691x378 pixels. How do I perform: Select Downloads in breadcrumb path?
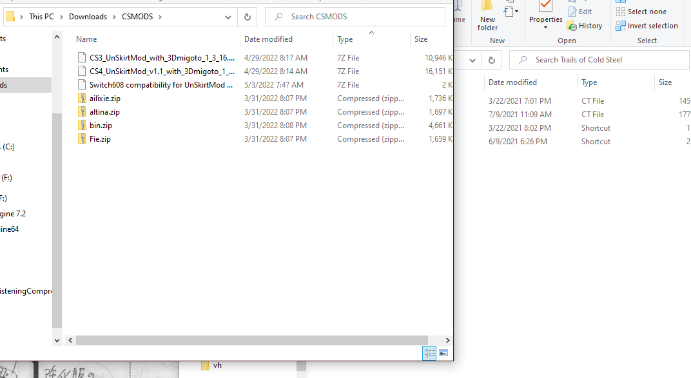pyautogui.click(x=88, y=17)
